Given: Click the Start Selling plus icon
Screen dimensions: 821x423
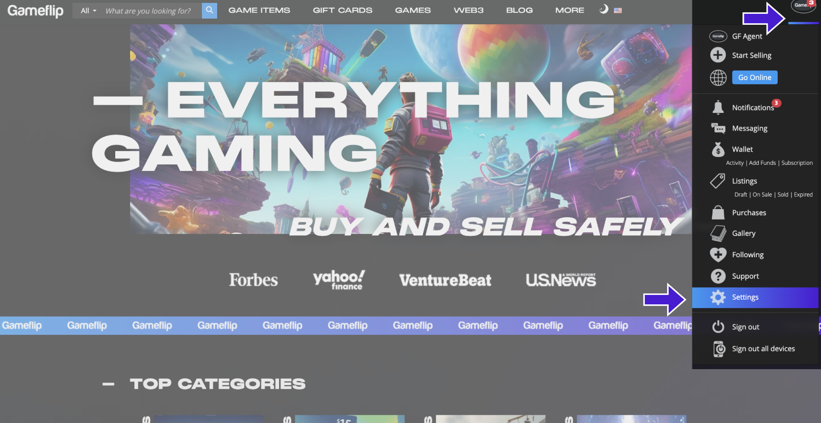Looking at the screenshot, I should coord(718,55).
